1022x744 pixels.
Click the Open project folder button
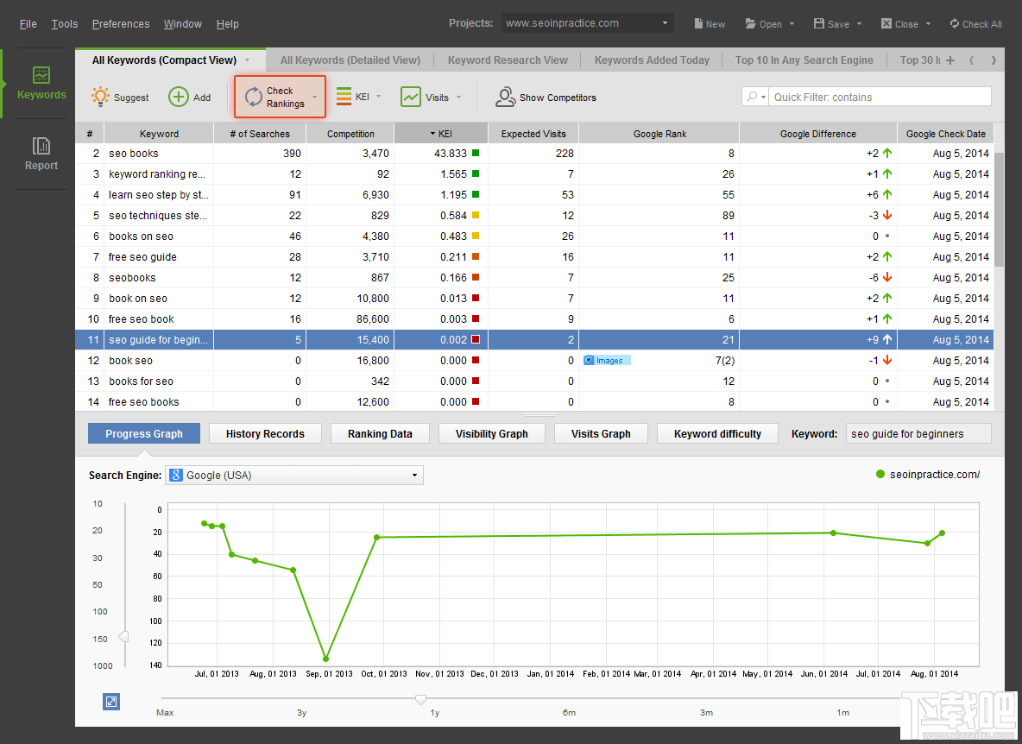(763, 23)
